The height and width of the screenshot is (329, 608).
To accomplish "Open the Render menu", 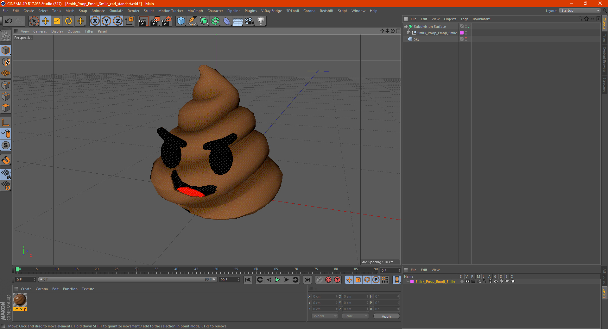I will [x=133, y=11].
